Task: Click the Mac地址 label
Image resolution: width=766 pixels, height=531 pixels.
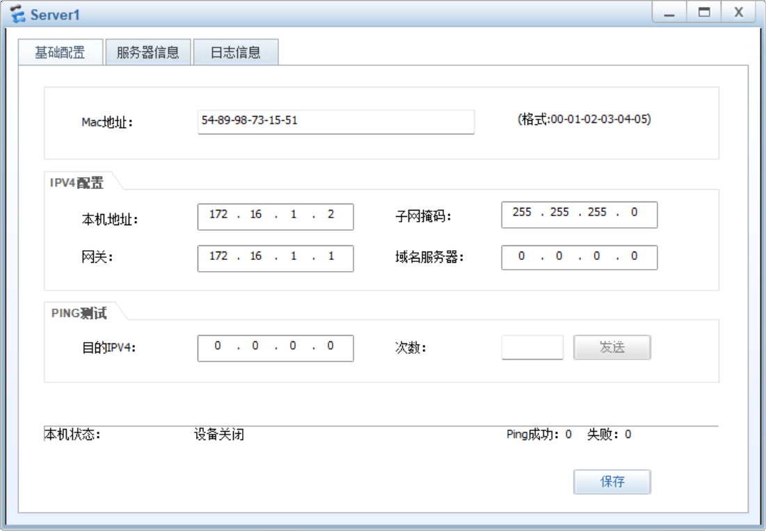Action: [107, 122]
